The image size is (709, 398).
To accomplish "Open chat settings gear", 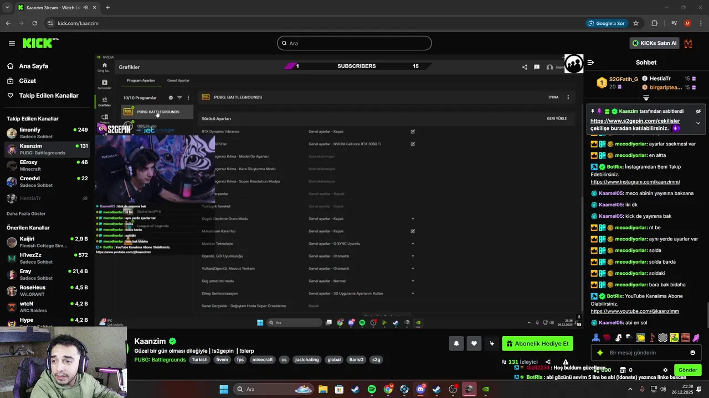I will pyautogui.click(x=665, y=370).
